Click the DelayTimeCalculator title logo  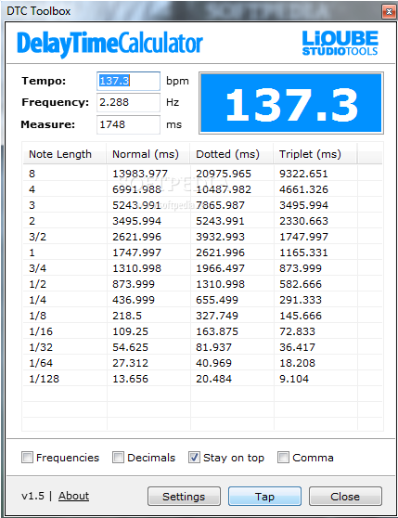point(109,44)
